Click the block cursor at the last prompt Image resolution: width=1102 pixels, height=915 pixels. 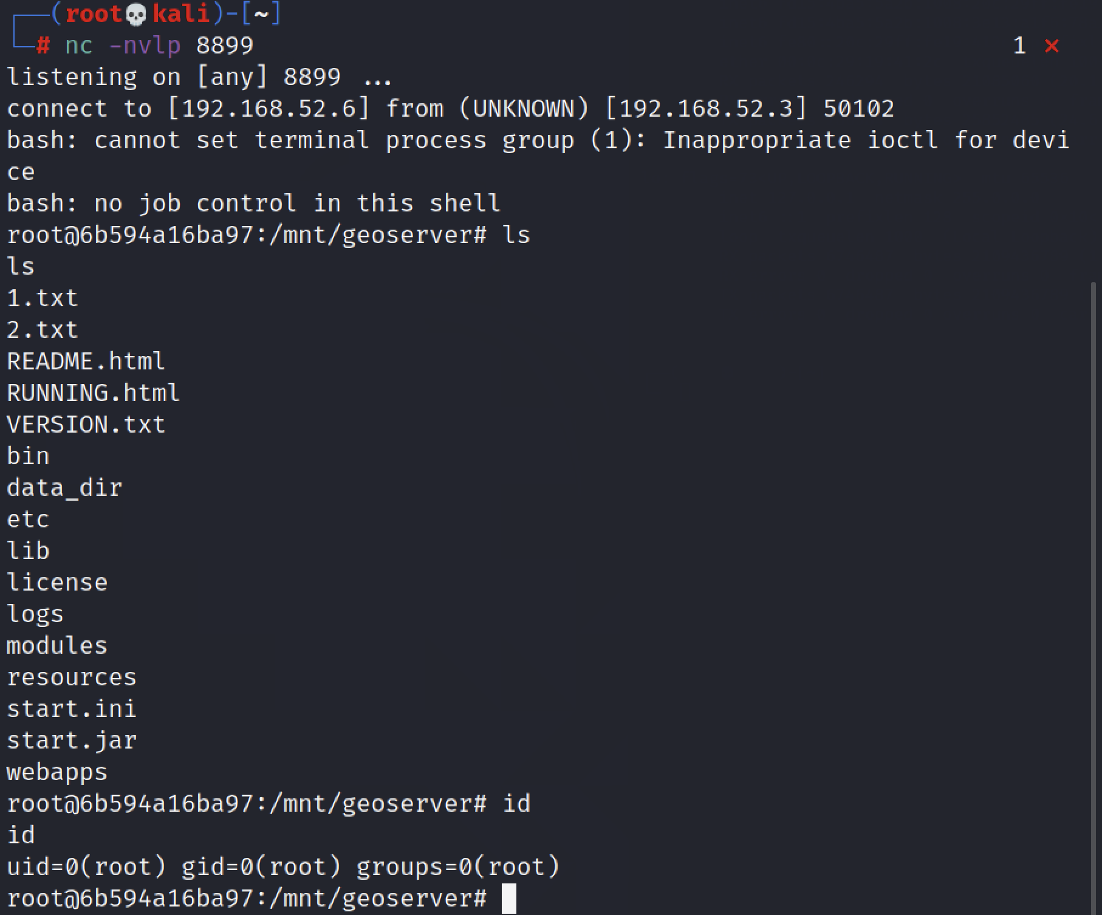point(509,899)
